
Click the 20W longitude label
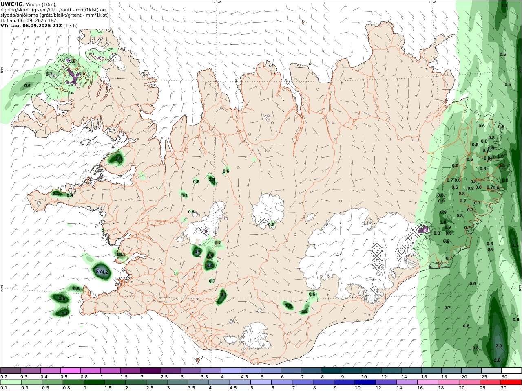click(x=217, y=2)
